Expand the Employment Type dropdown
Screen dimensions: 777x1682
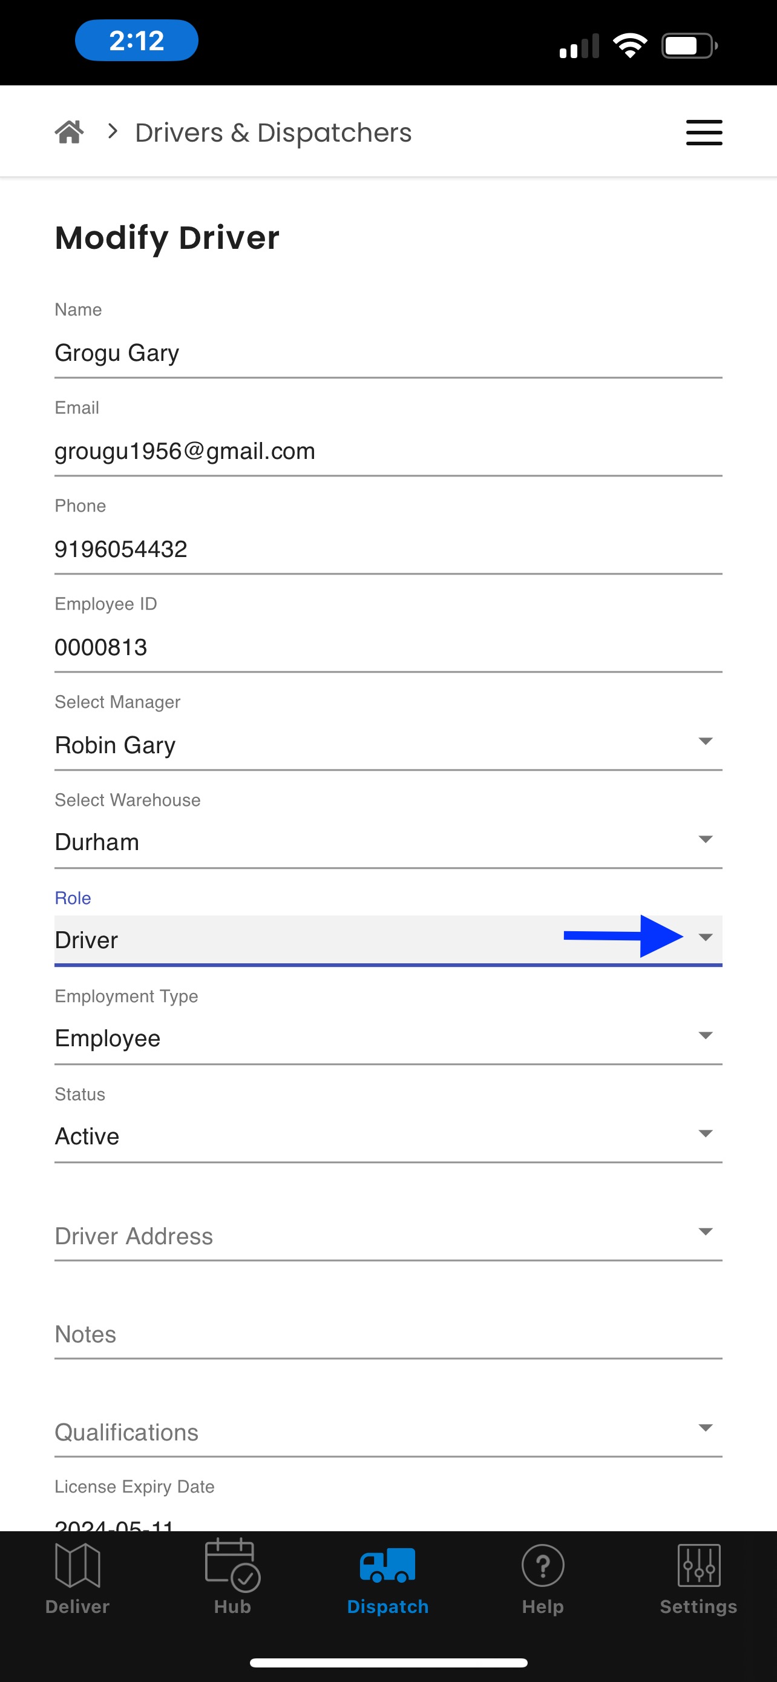tap(388, 1038)
